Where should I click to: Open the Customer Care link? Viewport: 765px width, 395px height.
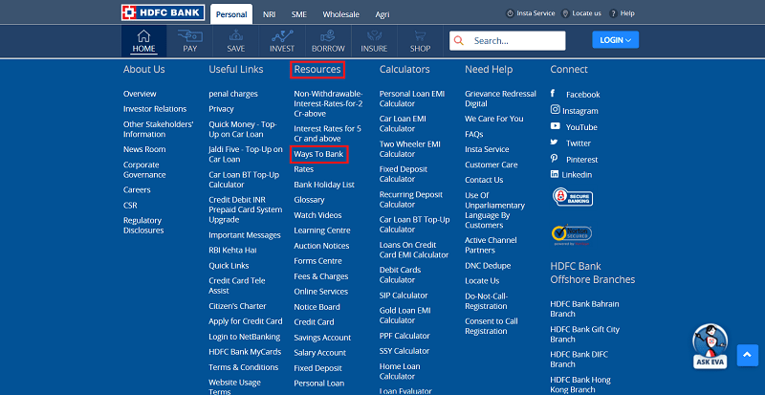pos(491,165)
